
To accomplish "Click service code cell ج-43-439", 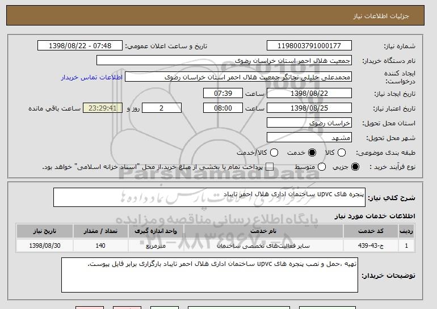I will pos(371,246).
